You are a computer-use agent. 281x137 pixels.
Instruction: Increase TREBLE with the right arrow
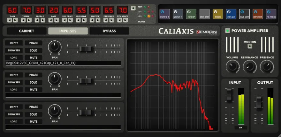click(x=29, y=20)
